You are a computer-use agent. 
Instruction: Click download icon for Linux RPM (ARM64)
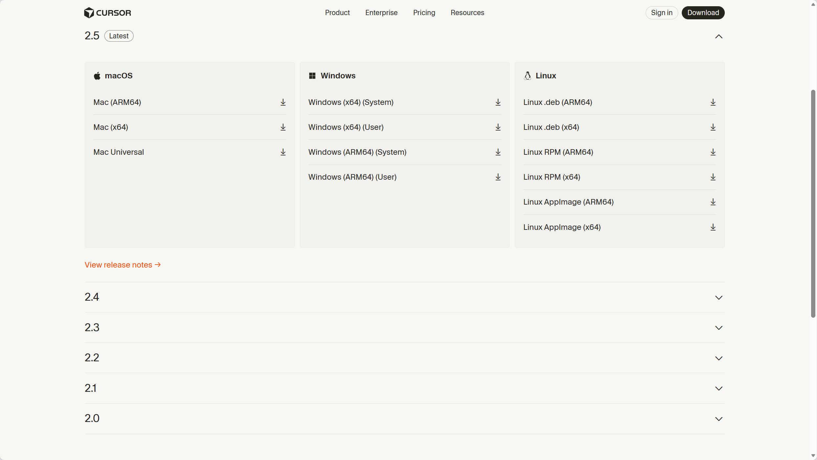(x=713, y=152)
